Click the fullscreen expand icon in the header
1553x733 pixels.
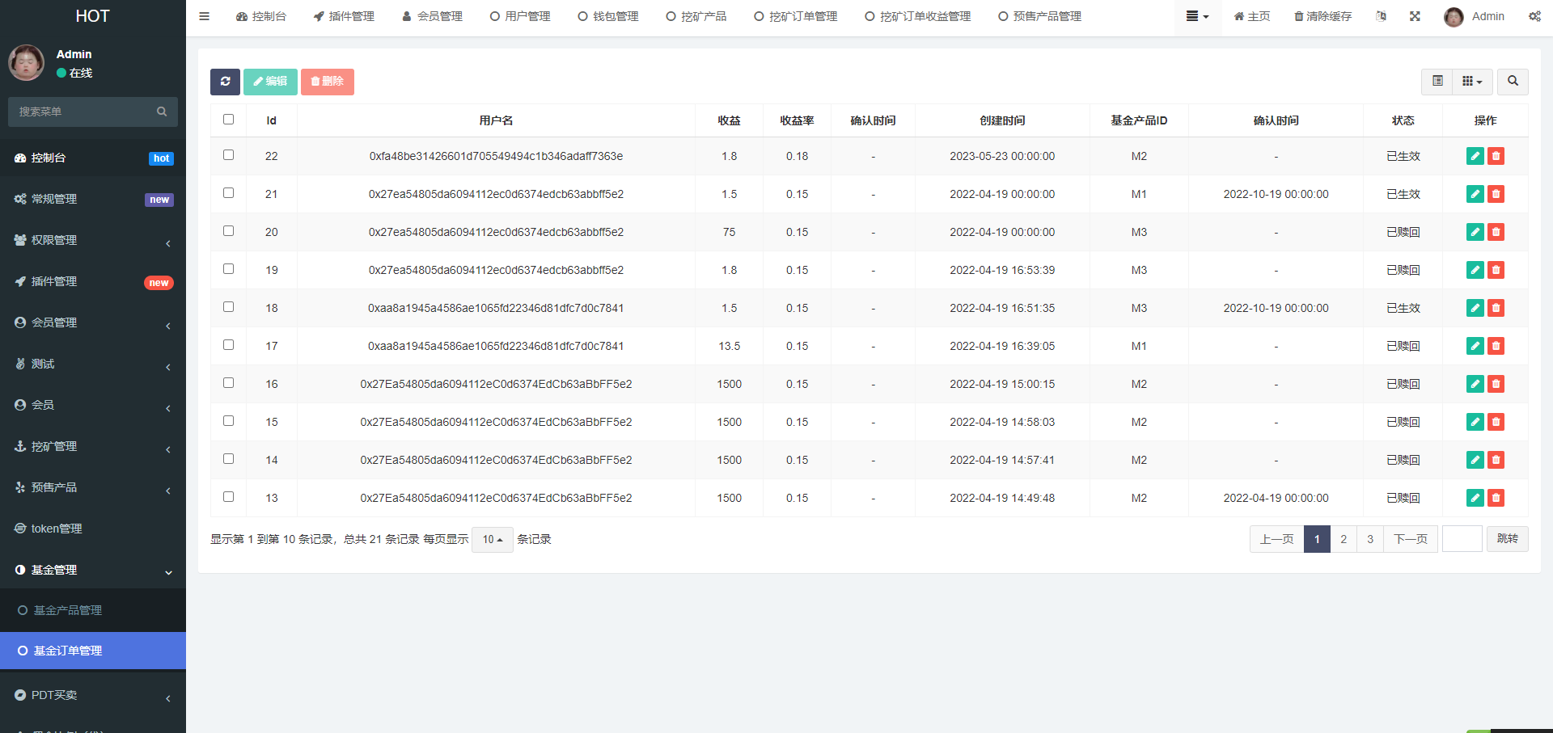point(1414,16)
